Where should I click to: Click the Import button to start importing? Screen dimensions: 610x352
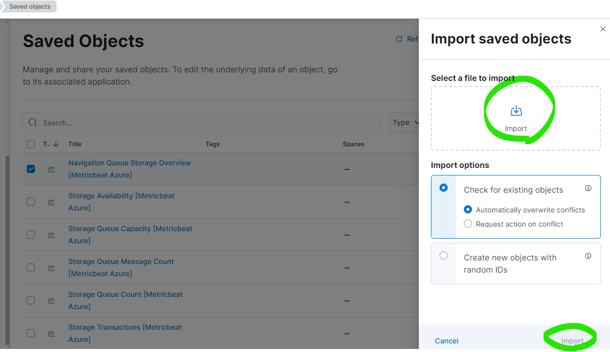point(571,340)
